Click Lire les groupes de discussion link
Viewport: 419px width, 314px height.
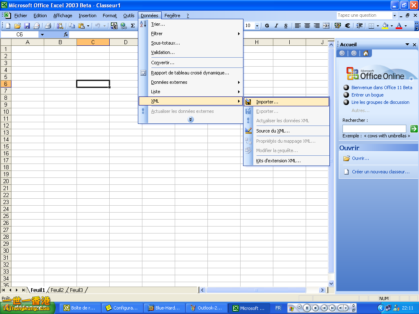point(380,102)
